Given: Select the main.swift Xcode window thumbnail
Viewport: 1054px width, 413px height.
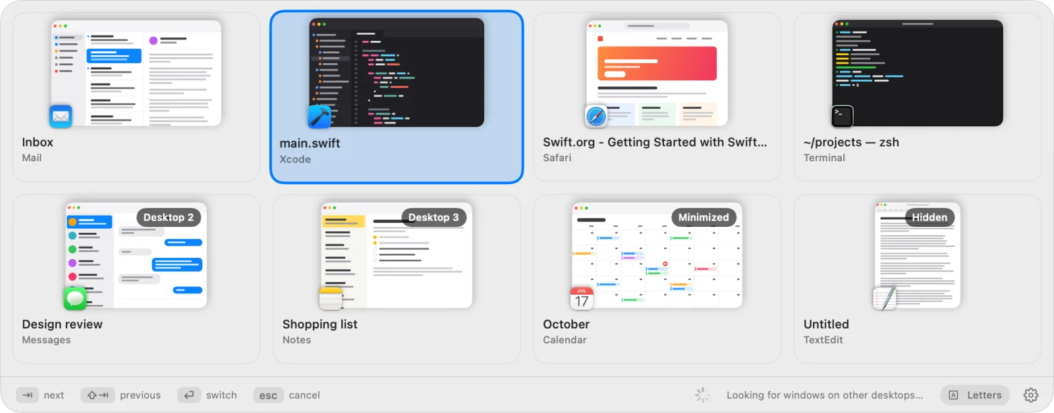Looking at the screenshot, I should pos(397,72).
